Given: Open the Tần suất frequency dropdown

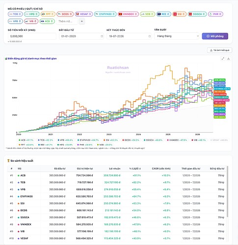Looking at the screenshot, I should (177, 36).
